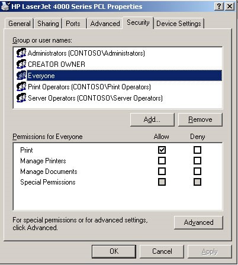Go to the Device Settings tab
The width and height of the screenshot is (238, 265).
click(x=179, y=24)
